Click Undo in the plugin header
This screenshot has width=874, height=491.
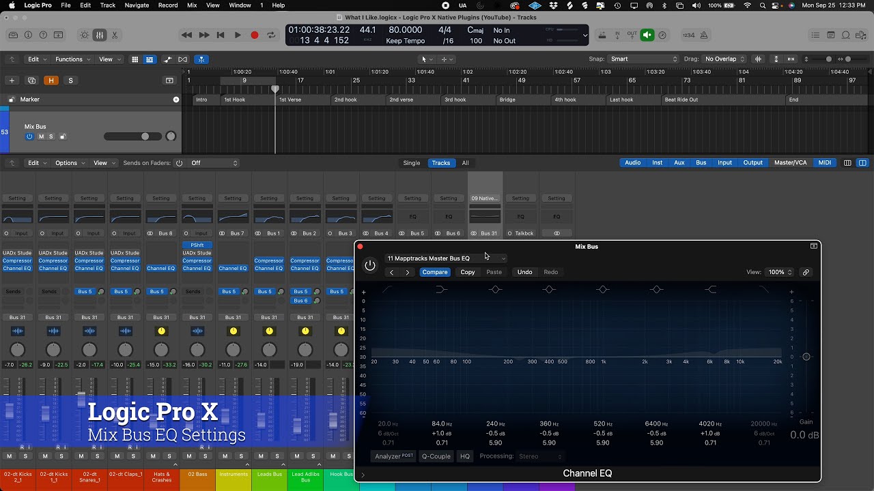point(524,272)
